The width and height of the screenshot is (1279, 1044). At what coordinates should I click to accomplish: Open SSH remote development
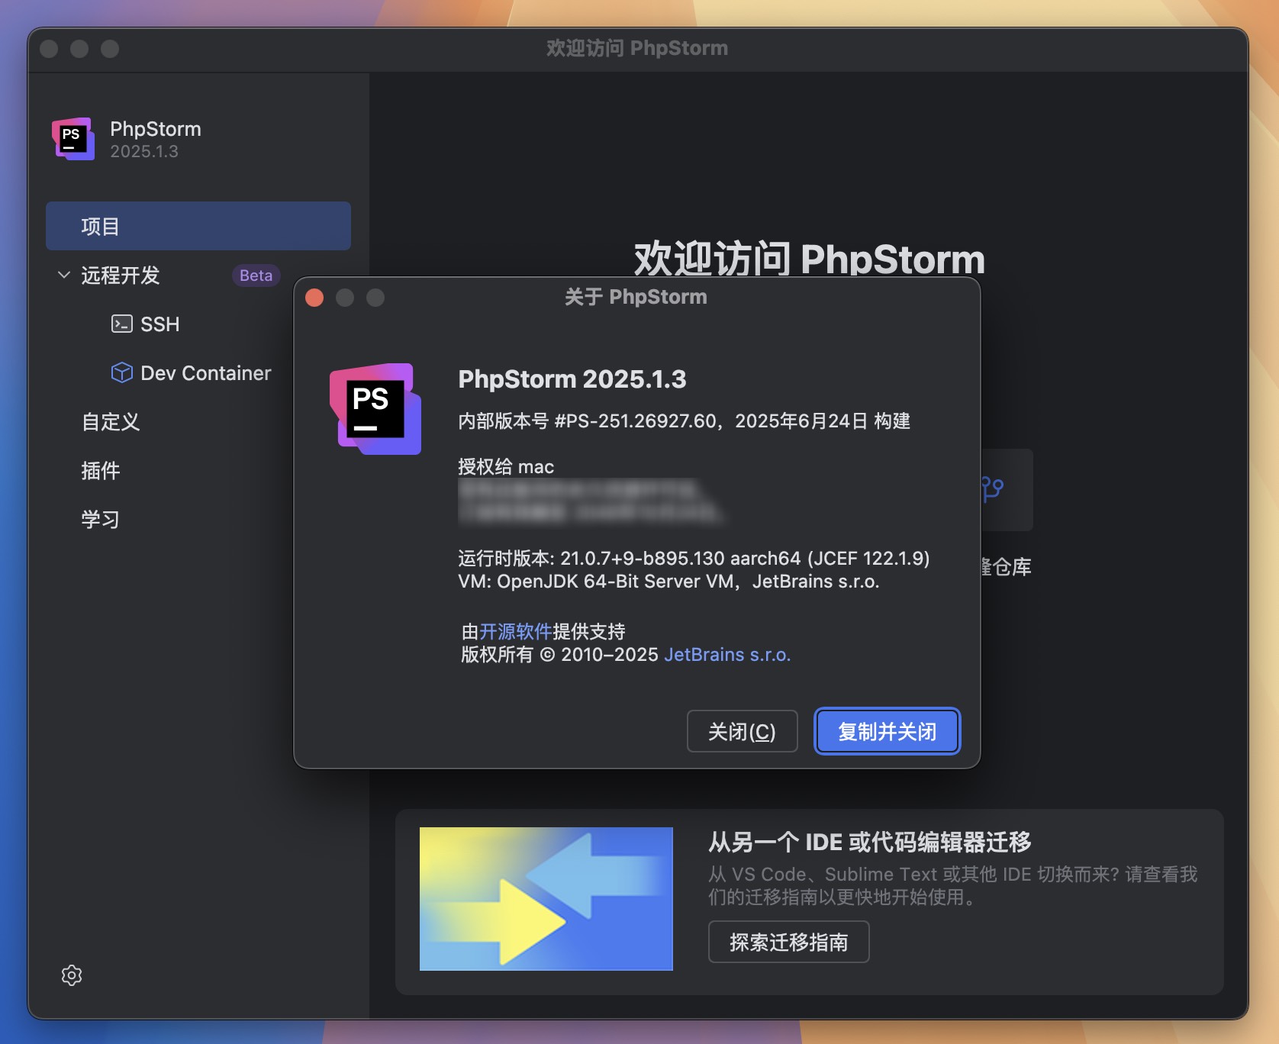click(160, 324)
